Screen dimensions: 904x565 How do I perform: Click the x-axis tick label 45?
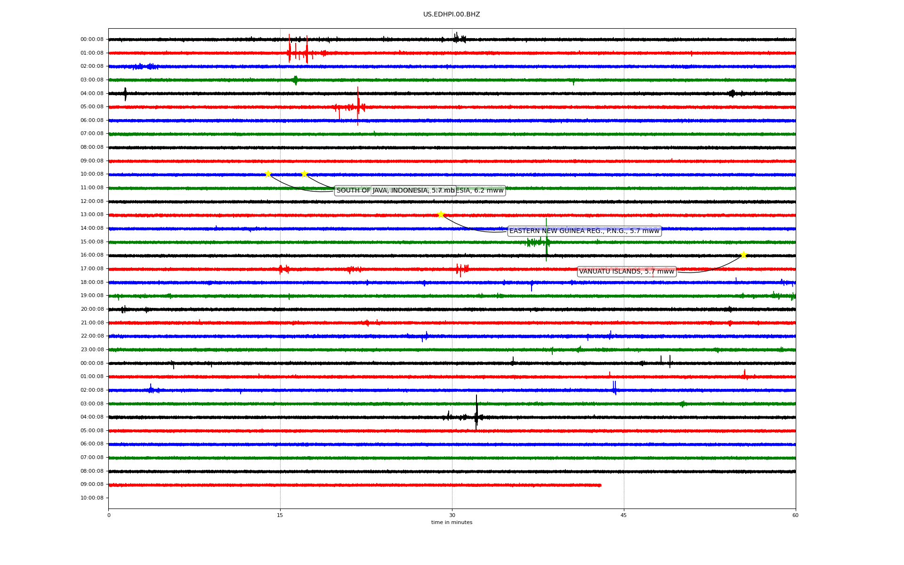(x=624, y=515)
